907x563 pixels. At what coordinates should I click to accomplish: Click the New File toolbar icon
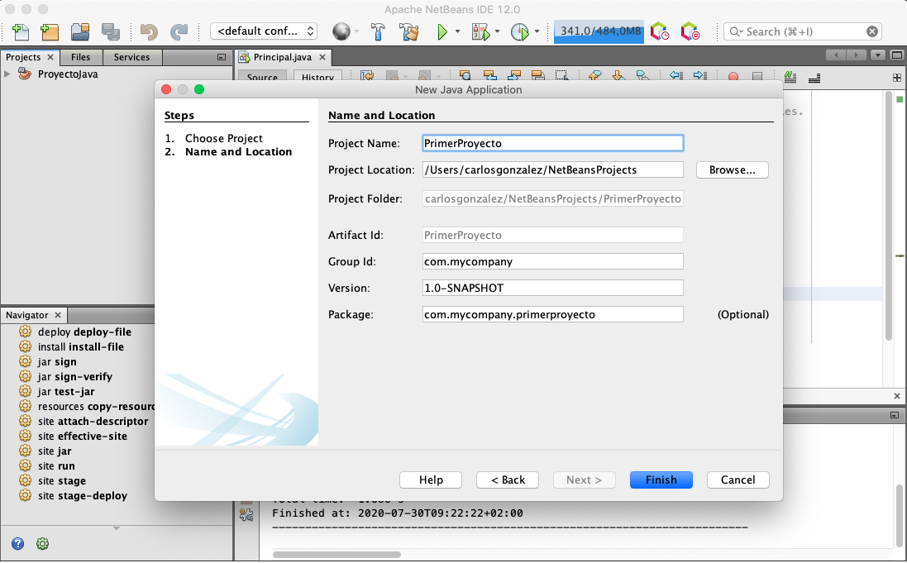[x=21, y=31]
